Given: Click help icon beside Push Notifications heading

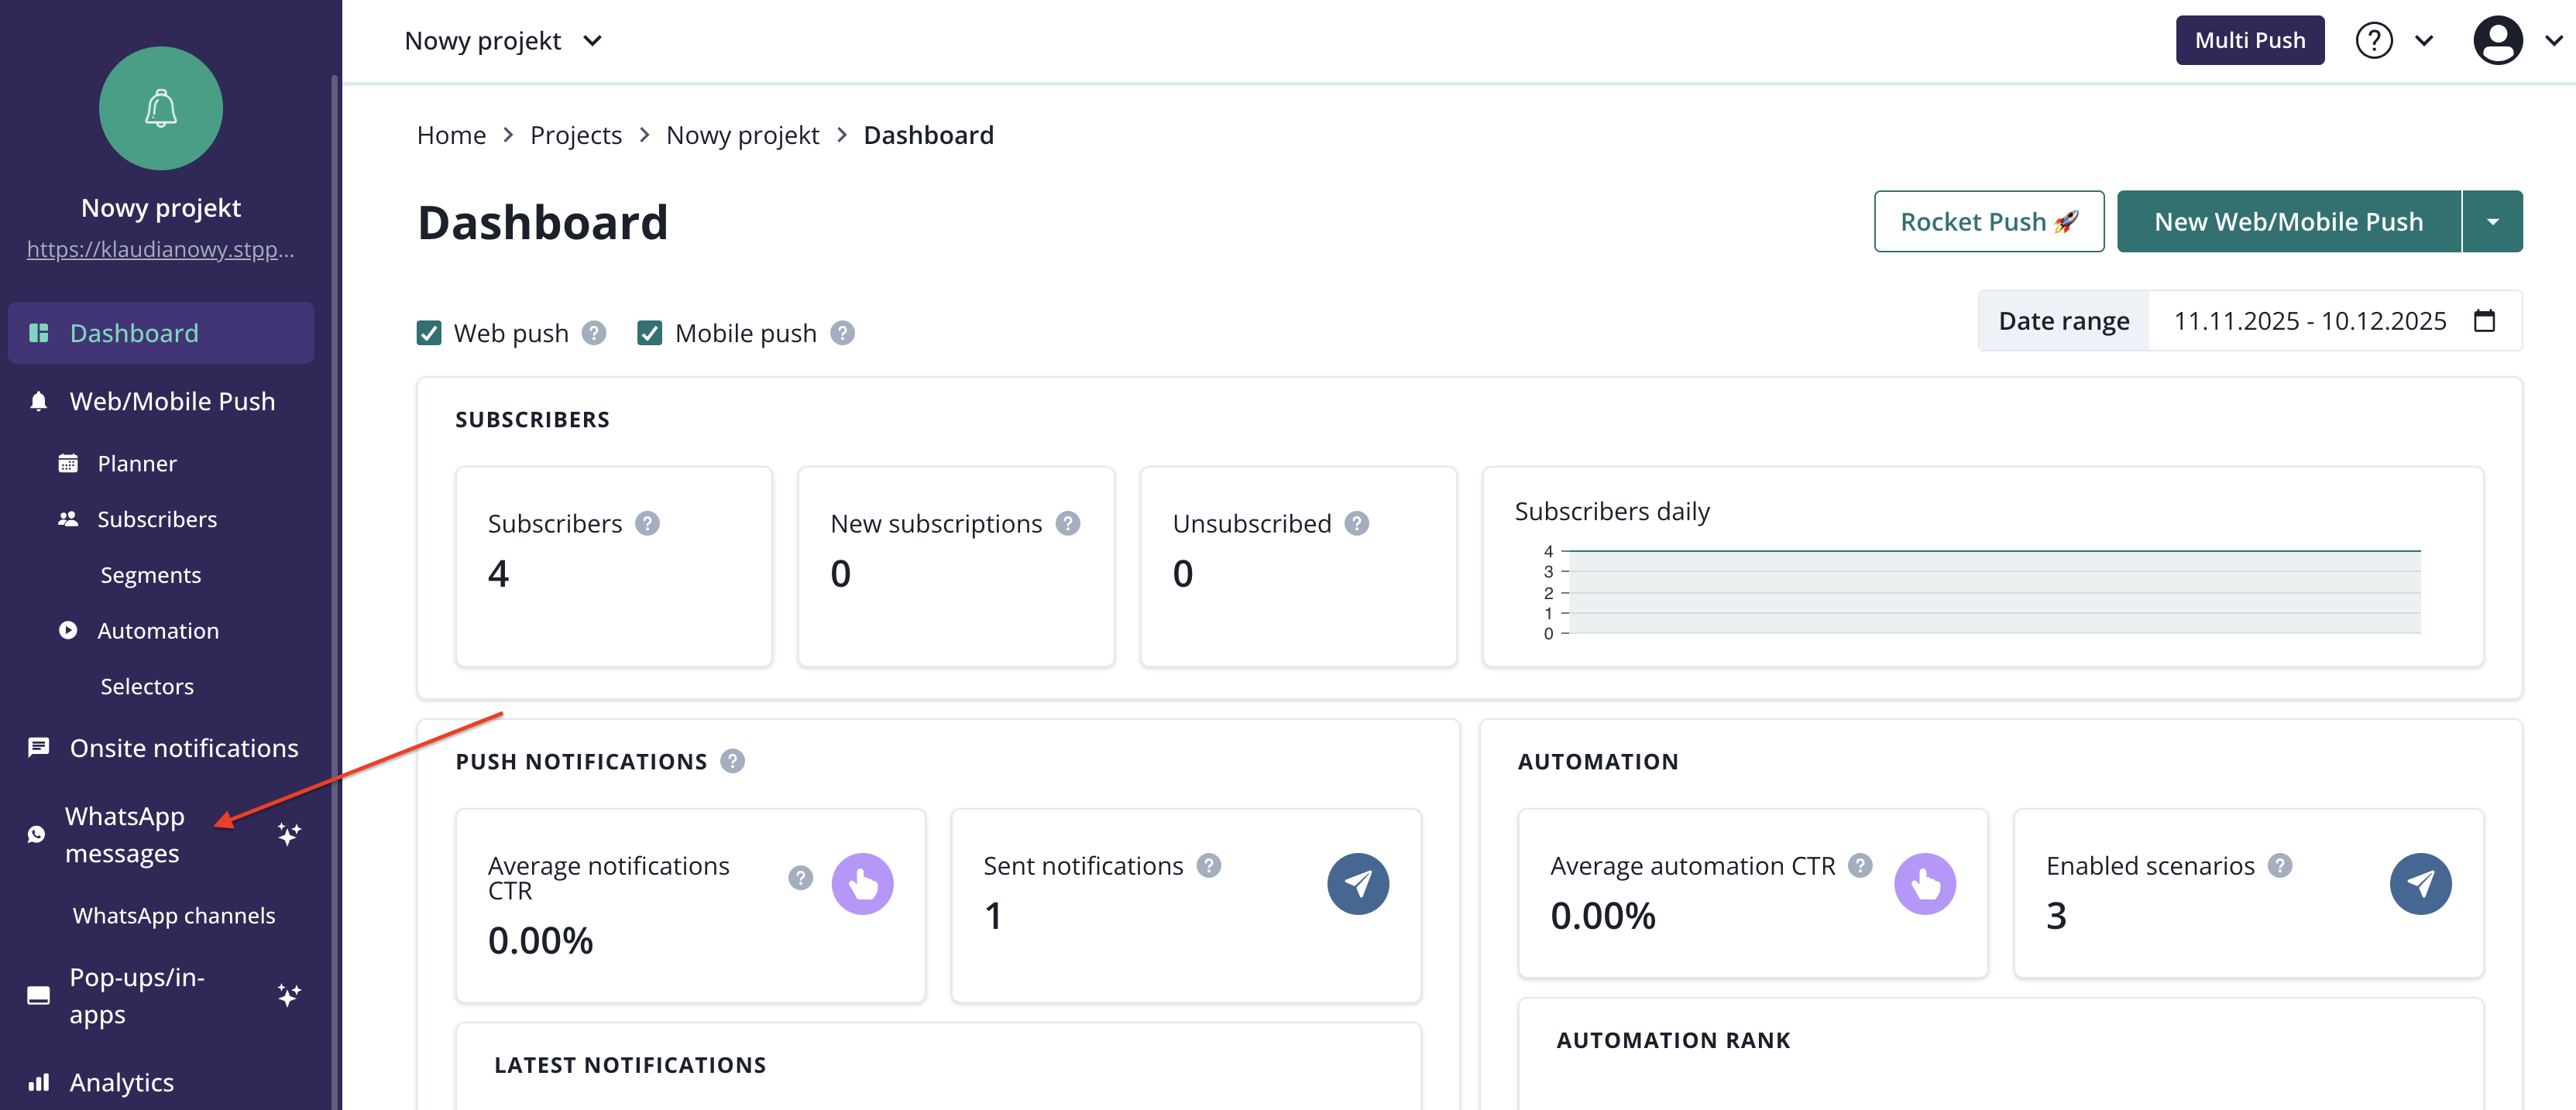Looking at the screenshot, I should [x=733, y=762].
